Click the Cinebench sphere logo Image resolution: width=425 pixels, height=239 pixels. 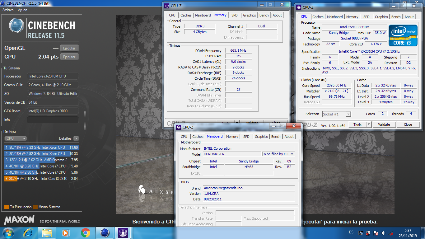(x=16, y=26)
